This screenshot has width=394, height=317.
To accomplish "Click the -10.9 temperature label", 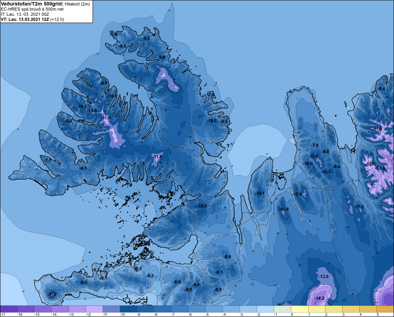I will 92,111.
